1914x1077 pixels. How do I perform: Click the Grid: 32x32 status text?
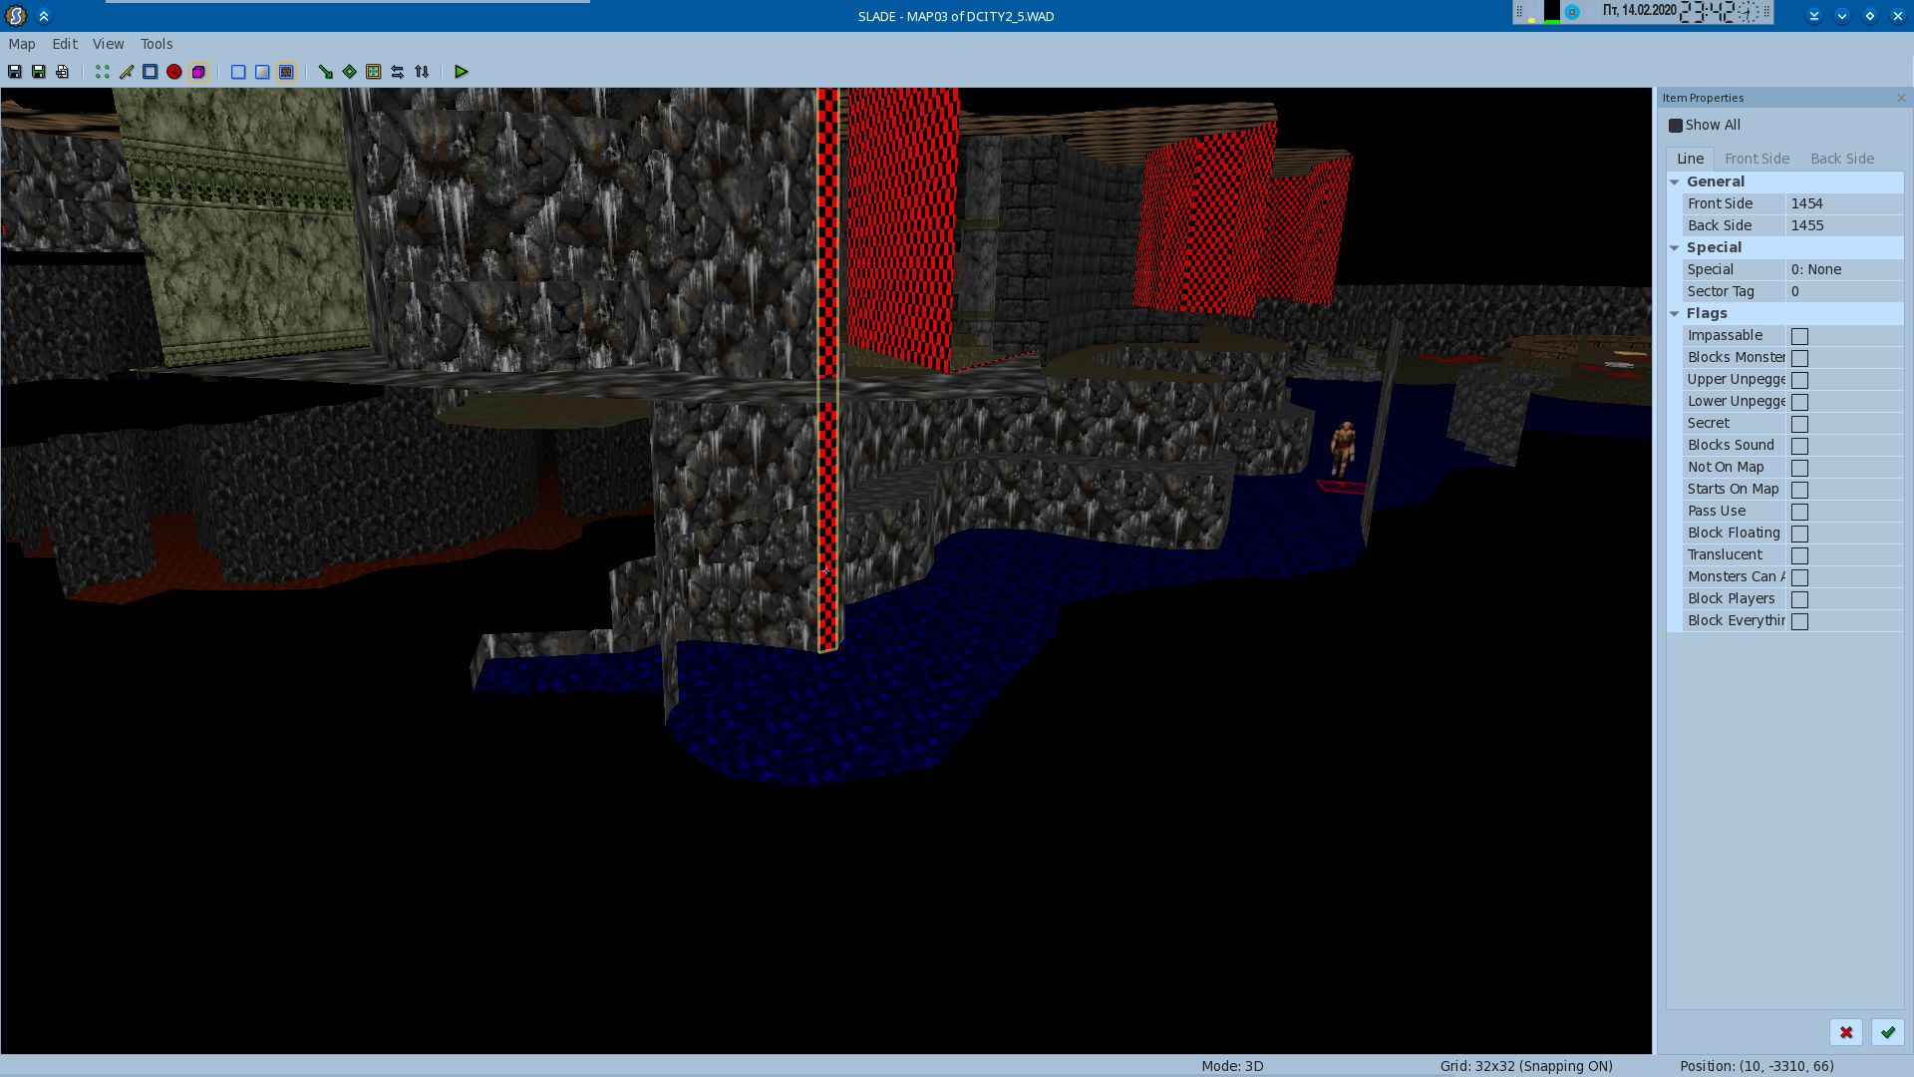(1526, 1066)
